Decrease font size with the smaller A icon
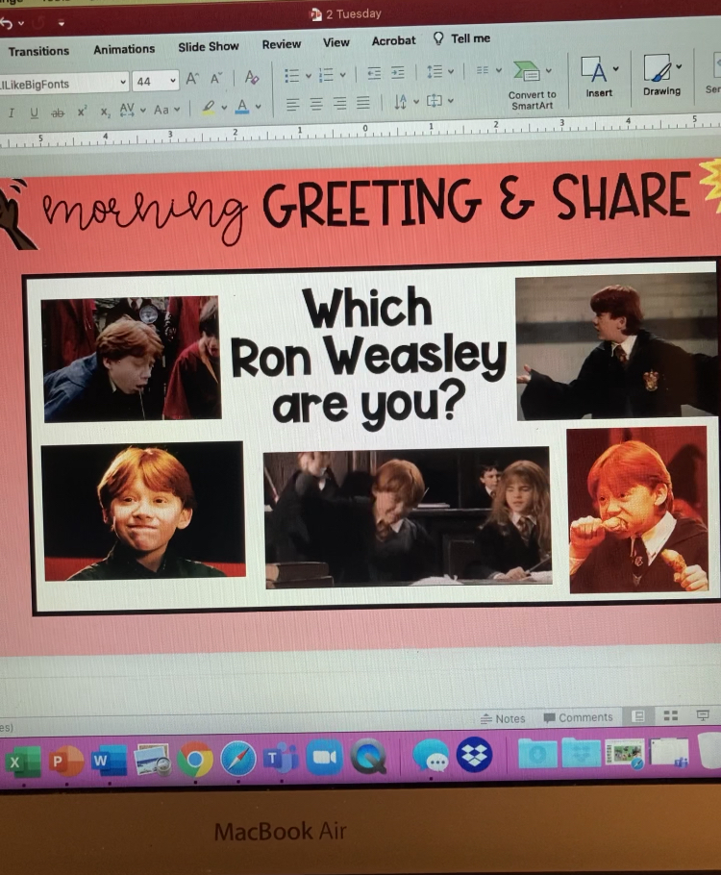Viewport: 721px width, 875px height. [x=216, y=78]
